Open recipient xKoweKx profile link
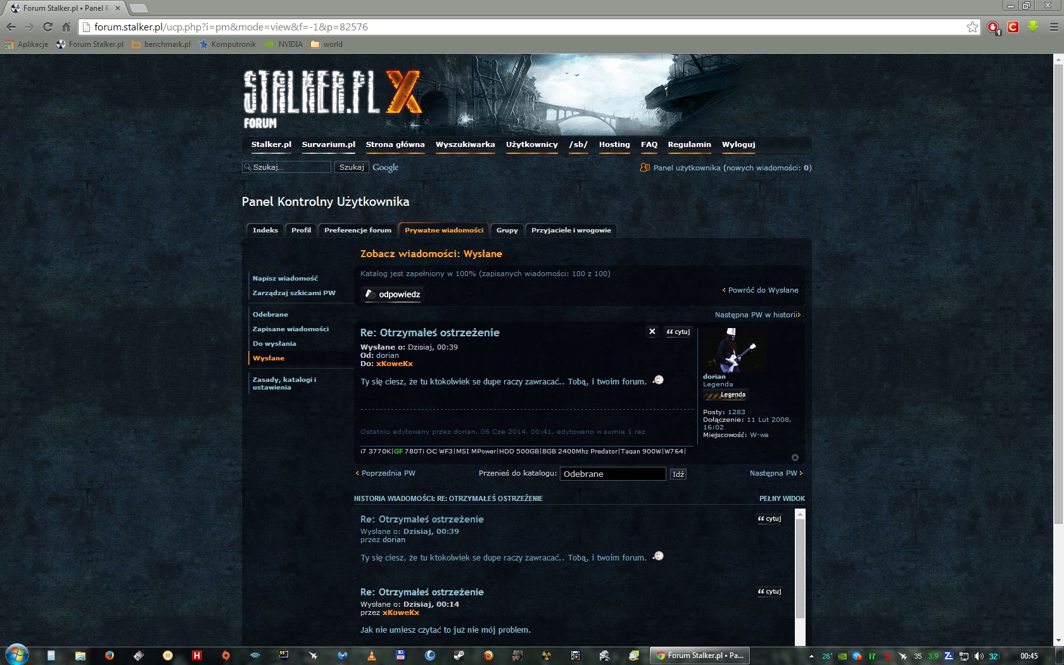Image resolution: width=1064 pixels, height=665 pixels. (x=395, y=364)
